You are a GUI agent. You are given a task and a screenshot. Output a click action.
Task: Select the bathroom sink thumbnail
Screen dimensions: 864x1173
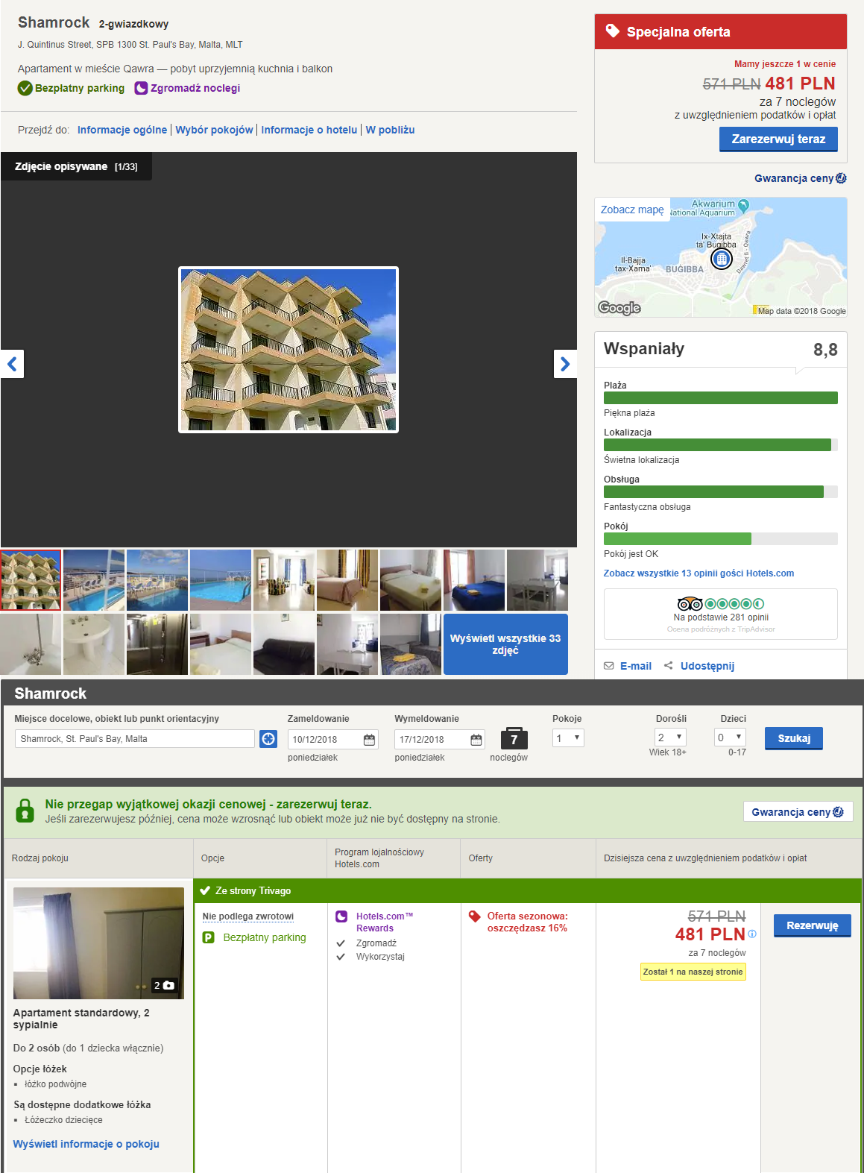tap(94, 644)
